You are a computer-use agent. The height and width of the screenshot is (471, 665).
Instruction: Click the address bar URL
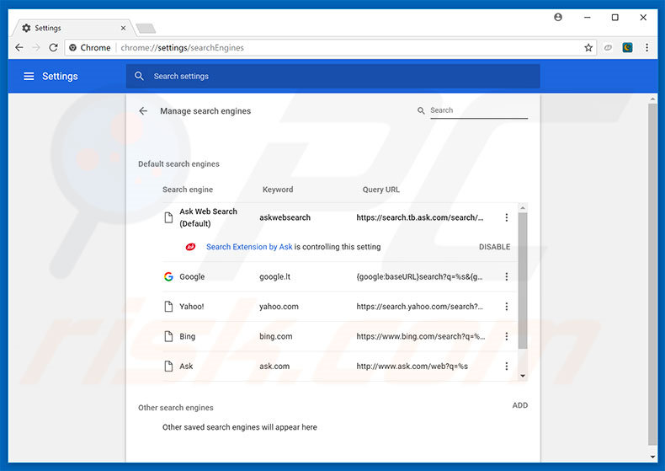coord(182,47)
